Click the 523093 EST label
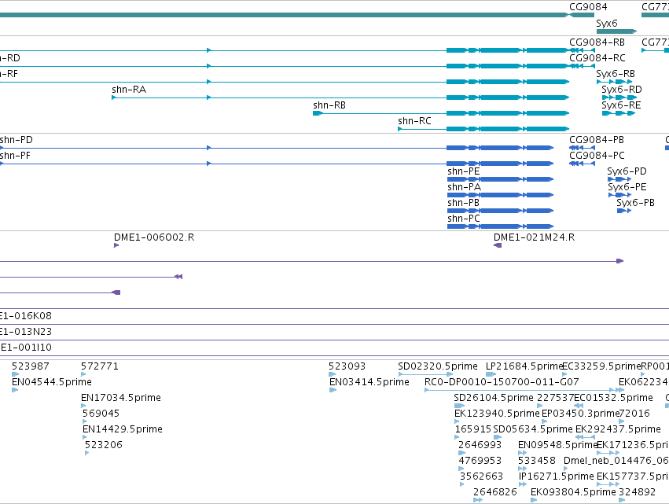Image resolution: width=669 pixels, height=504 pixels. coord(347,366)
